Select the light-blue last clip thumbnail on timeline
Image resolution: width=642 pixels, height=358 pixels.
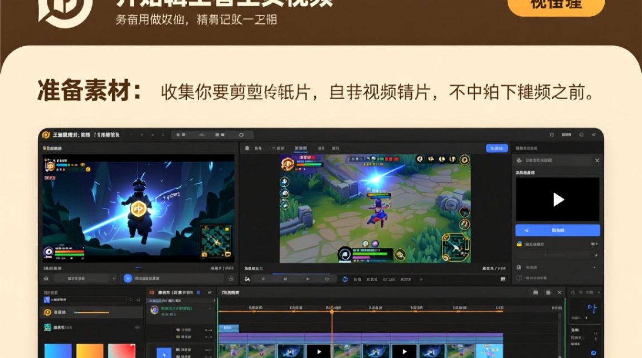click(x=489, y=351)
